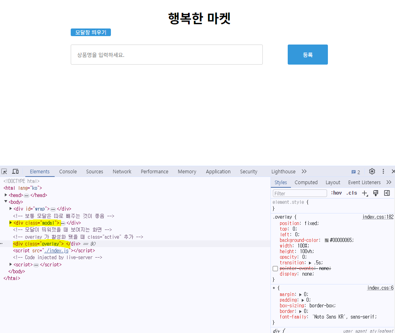Expand the head element node
Viewport: 395px width, 333px height.
click(x=6, y=195)
